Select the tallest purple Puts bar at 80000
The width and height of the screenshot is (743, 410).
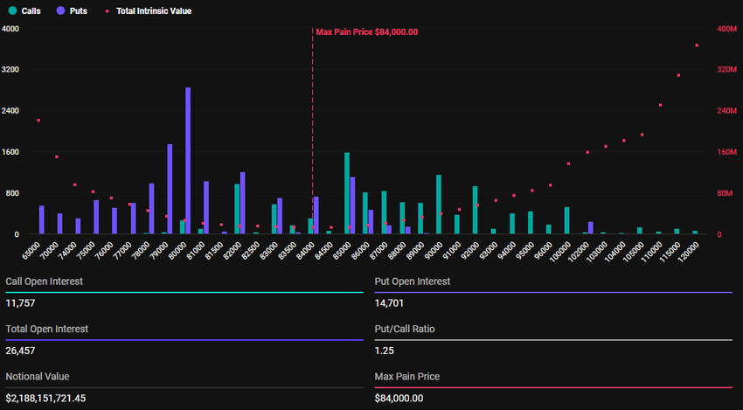(x=188, y=161)
